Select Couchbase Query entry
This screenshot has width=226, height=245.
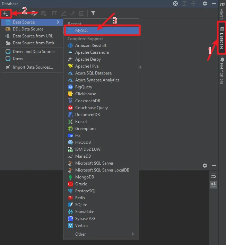click(101, 108)
